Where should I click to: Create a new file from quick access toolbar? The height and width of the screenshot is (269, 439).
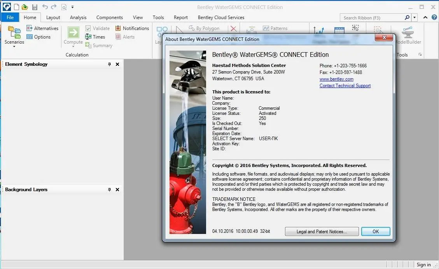coord(16,7)
